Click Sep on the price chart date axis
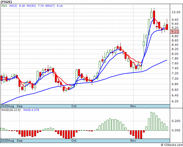 20,106
